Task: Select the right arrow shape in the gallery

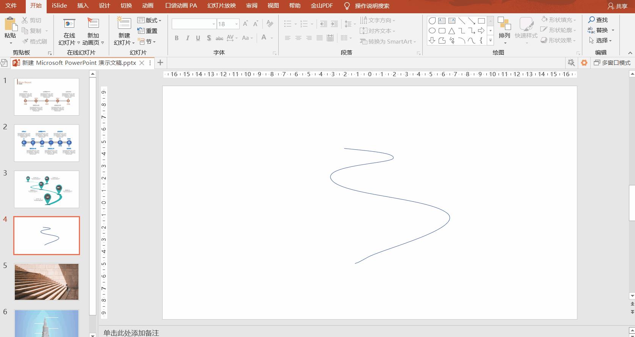Action: 481,31
